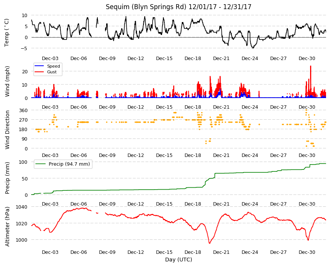
Task: Click the Precip (mm) axis label
Action: tap(7, 178)
